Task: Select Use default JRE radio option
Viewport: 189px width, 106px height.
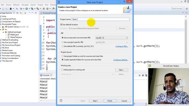Action: pyautogui.click(x=62, y=46)
